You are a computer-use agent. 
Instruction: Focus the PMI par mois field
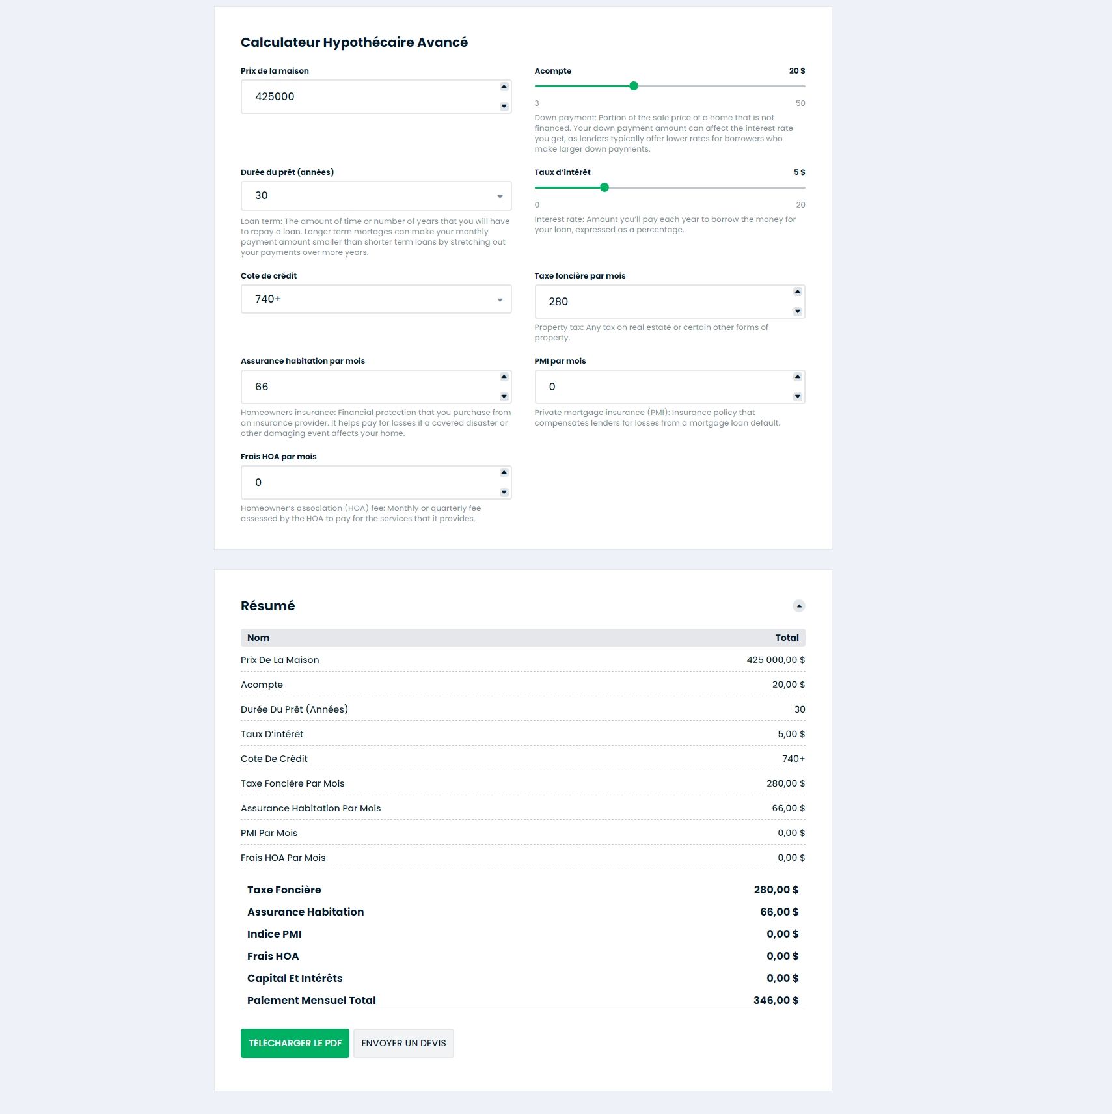pos(662,387)
